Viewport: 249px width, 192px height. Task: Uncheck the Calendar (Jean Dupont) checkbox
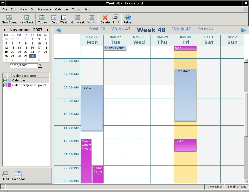(x=5, y=85)
